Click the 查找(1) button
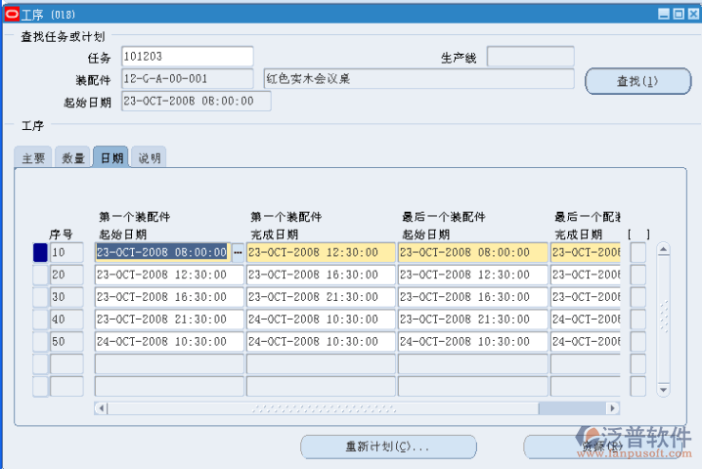Screen dimensions: 702x469 [x=637, y=81]
